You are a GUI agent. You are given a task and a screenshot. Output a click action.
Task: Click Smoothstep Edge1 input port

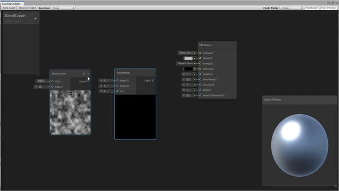pyautogui.click(x=118, y=80)
